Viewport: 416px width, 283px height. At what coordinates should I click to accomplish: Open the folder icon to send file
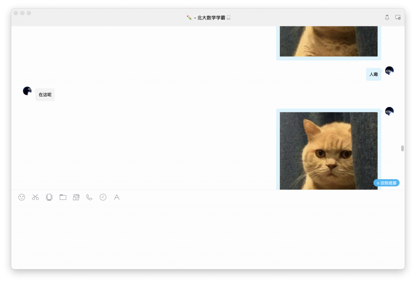pos(63,197)
